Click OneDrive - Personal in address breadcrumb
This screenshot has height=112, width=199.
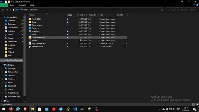point(29,10)
